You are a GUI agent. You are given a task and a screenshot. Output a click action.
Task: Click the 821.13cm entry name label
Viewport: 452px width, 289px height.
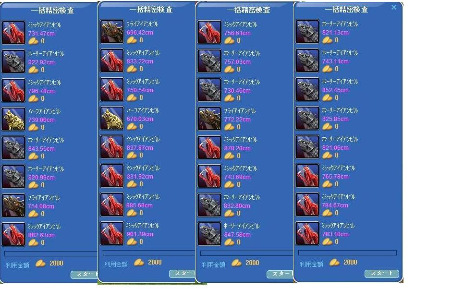click(x=340, y=24)
